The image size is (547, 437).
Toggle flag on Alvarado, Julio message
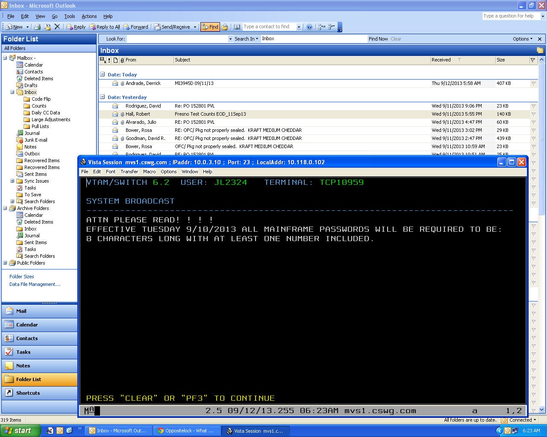pos(533,122)
